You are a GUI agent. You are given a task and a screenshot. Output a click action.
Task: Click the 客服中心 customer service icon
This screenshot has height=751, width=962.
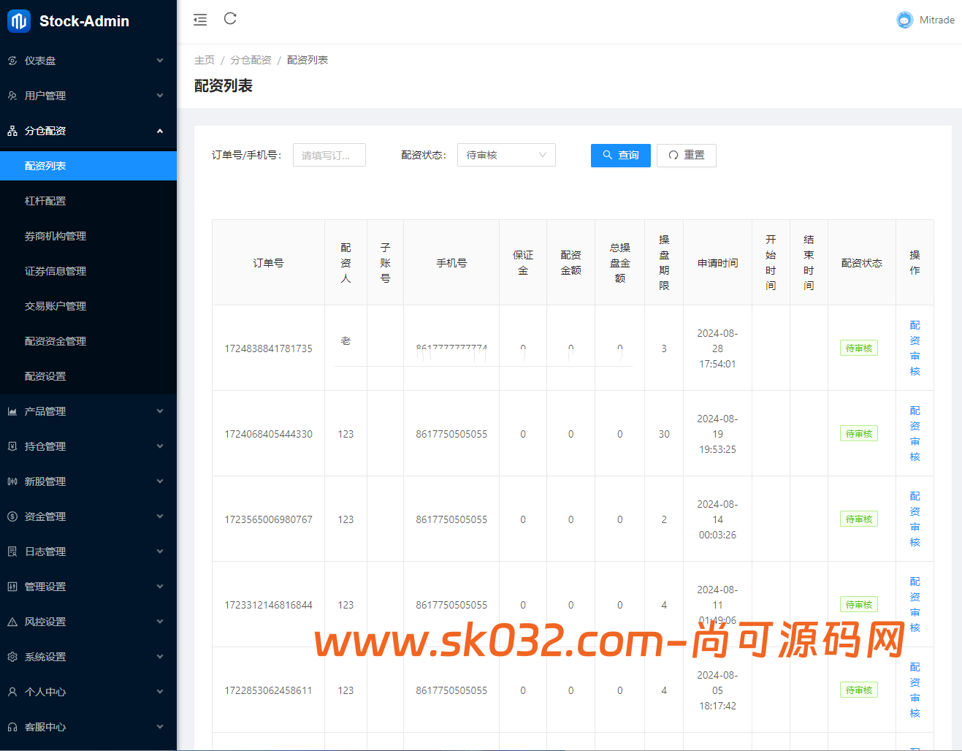coord(12,726)
